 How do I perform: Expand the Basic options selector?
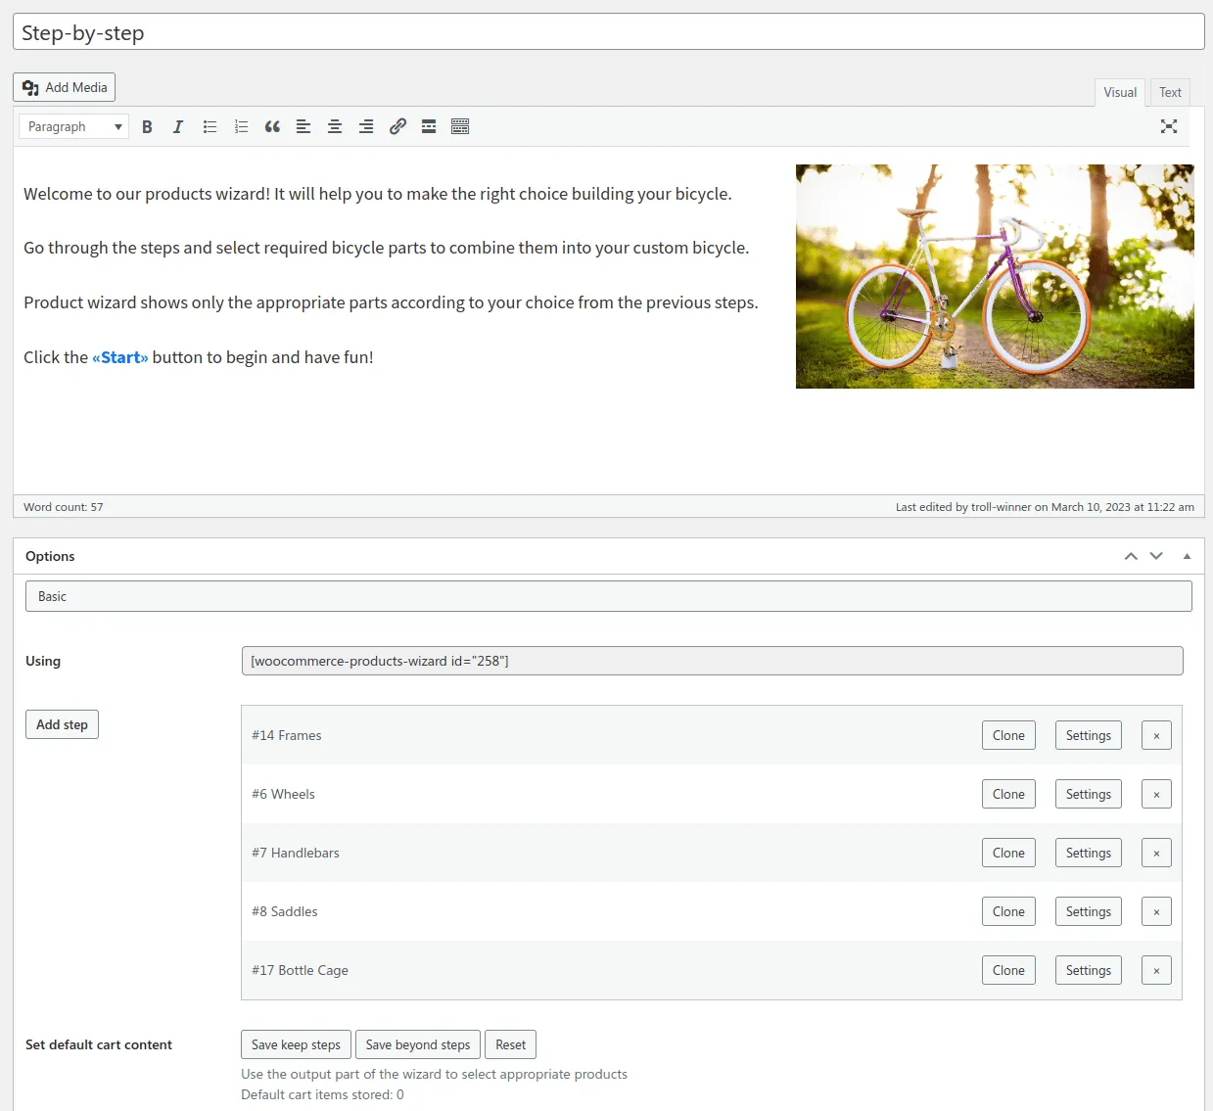608,596
